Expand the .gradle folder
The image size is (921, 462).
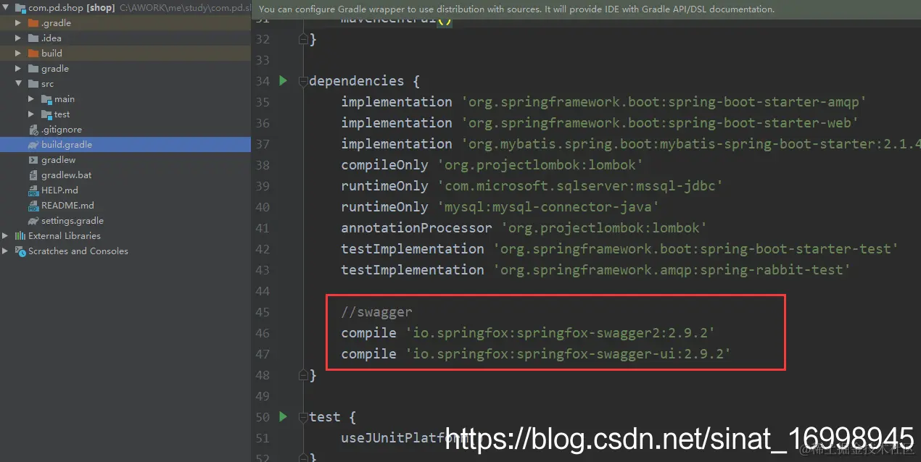point(18,22)
